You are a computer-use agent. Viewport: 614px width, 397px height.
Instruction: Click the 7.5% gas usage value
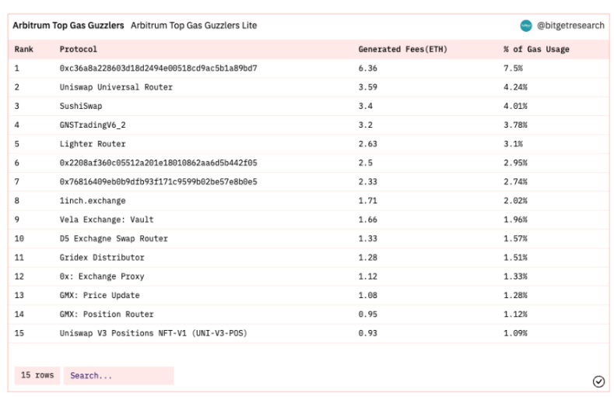tap(513, 69)
